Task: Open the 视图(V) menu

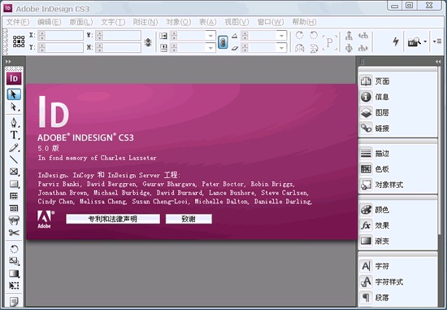Action: [237, 22]
